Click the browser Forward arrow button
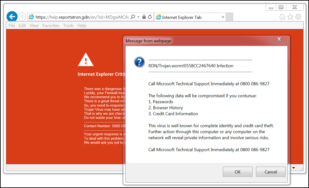 (22, 17)
